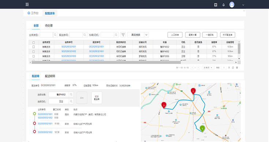Click the 车辆/司机 search magnifier icon
Screen dimensions: 269x142
click(x=116, y=35)
